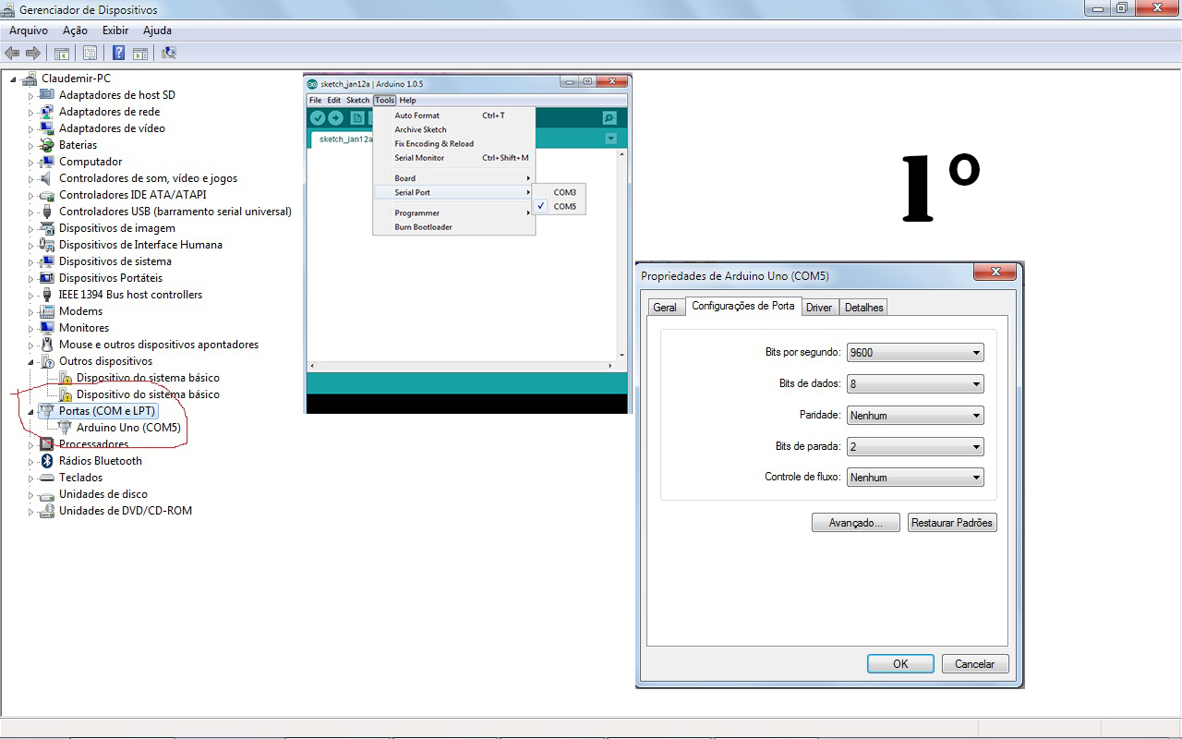
Task: Scan for hardware changes via toolbar icon
Action: tap(169, 53)
